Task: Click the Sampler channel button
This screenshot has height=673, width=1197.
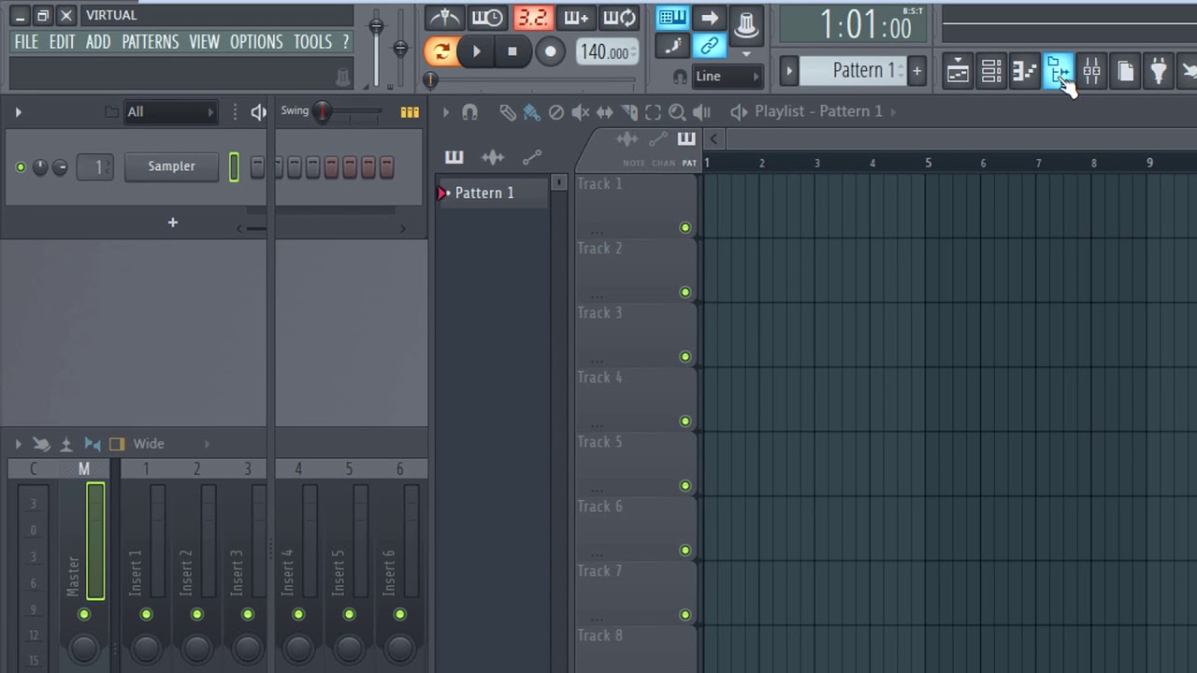Action: coord(172,166)
